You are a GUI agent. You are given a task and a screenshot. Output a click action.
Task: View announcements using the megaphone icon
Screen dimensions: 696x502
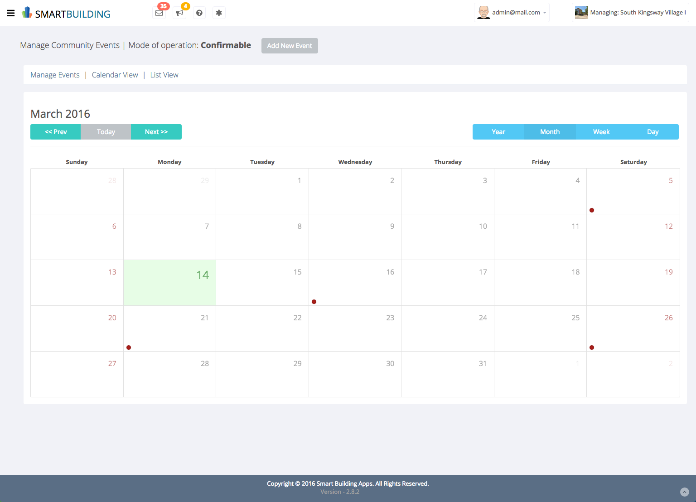[179, 13]
